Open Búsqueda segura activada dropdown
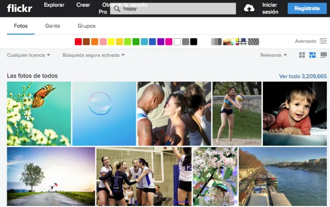 (93, 55)
